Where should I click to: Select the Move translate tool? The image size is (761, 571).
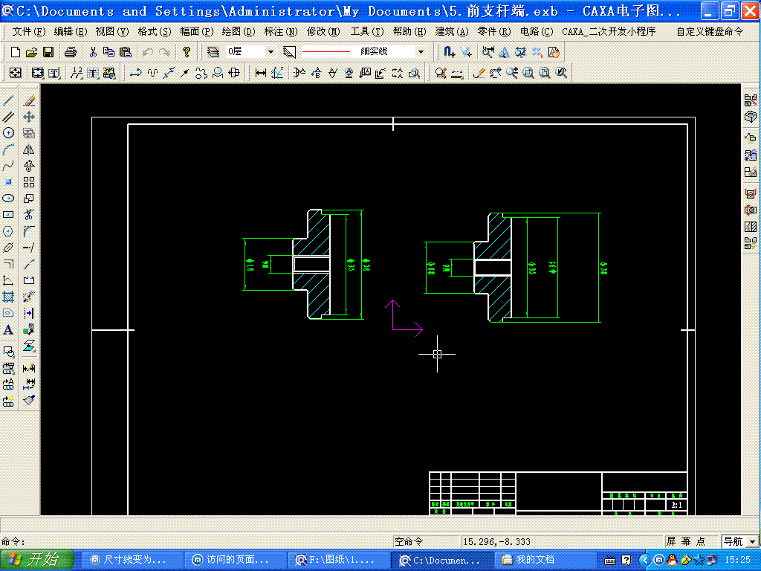tap(29, 117)
